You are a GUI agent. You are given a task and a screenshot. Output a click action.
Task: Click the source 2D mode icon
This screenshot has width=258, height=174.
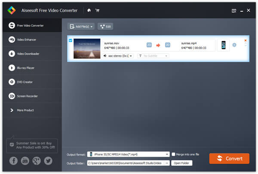pos(149,45)
